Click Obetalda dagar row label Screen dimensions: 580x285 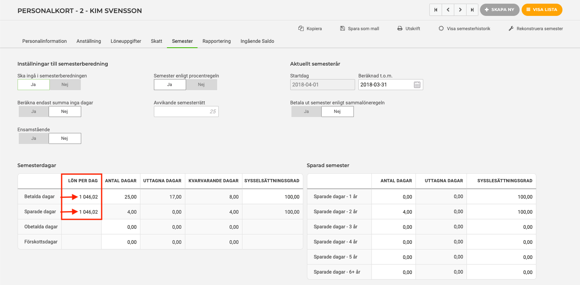click(x=41, y=227)
